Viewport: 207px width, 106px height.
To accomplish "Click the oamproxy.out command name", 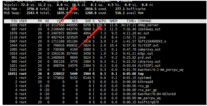I will 149,50.
